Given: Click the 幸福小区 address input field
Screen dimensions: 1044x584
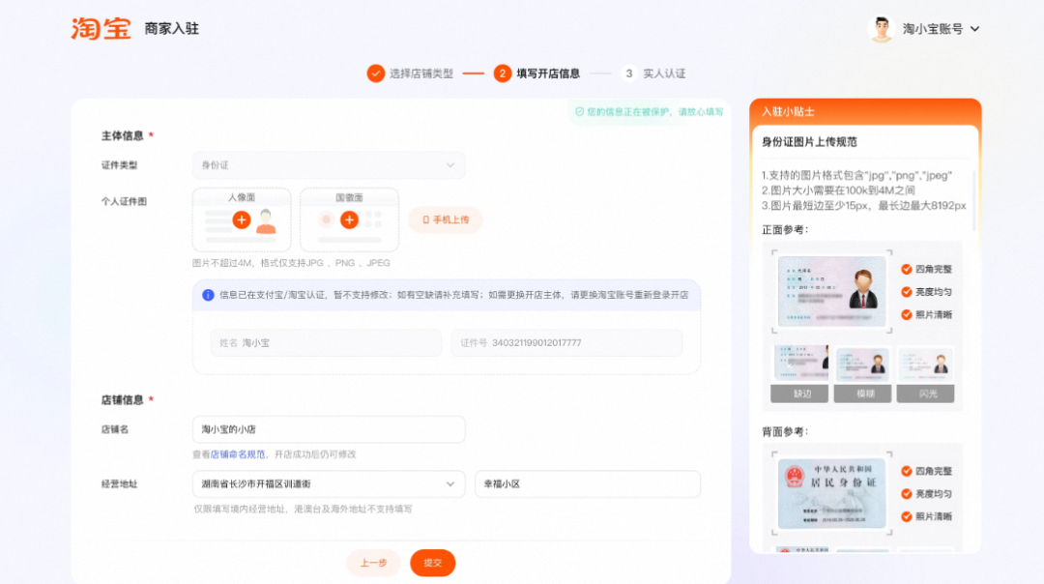Looking at the screenshot, I should coord(587,483).
